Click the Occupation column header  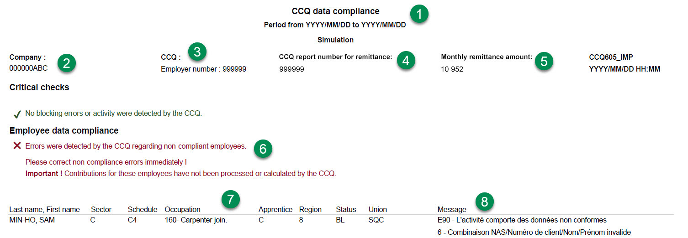182,210
